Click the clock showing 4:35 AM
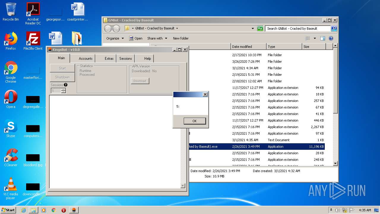The height and width of the screenshot is (214, 380). coord(365,210)
